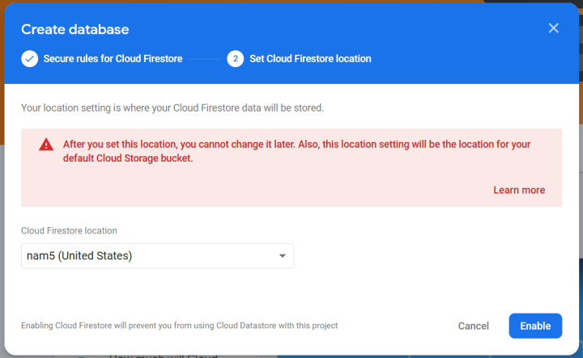Screen dimensions: 583x358
Task: Click the dropdown arrow beside nam5
Action: 283,256
